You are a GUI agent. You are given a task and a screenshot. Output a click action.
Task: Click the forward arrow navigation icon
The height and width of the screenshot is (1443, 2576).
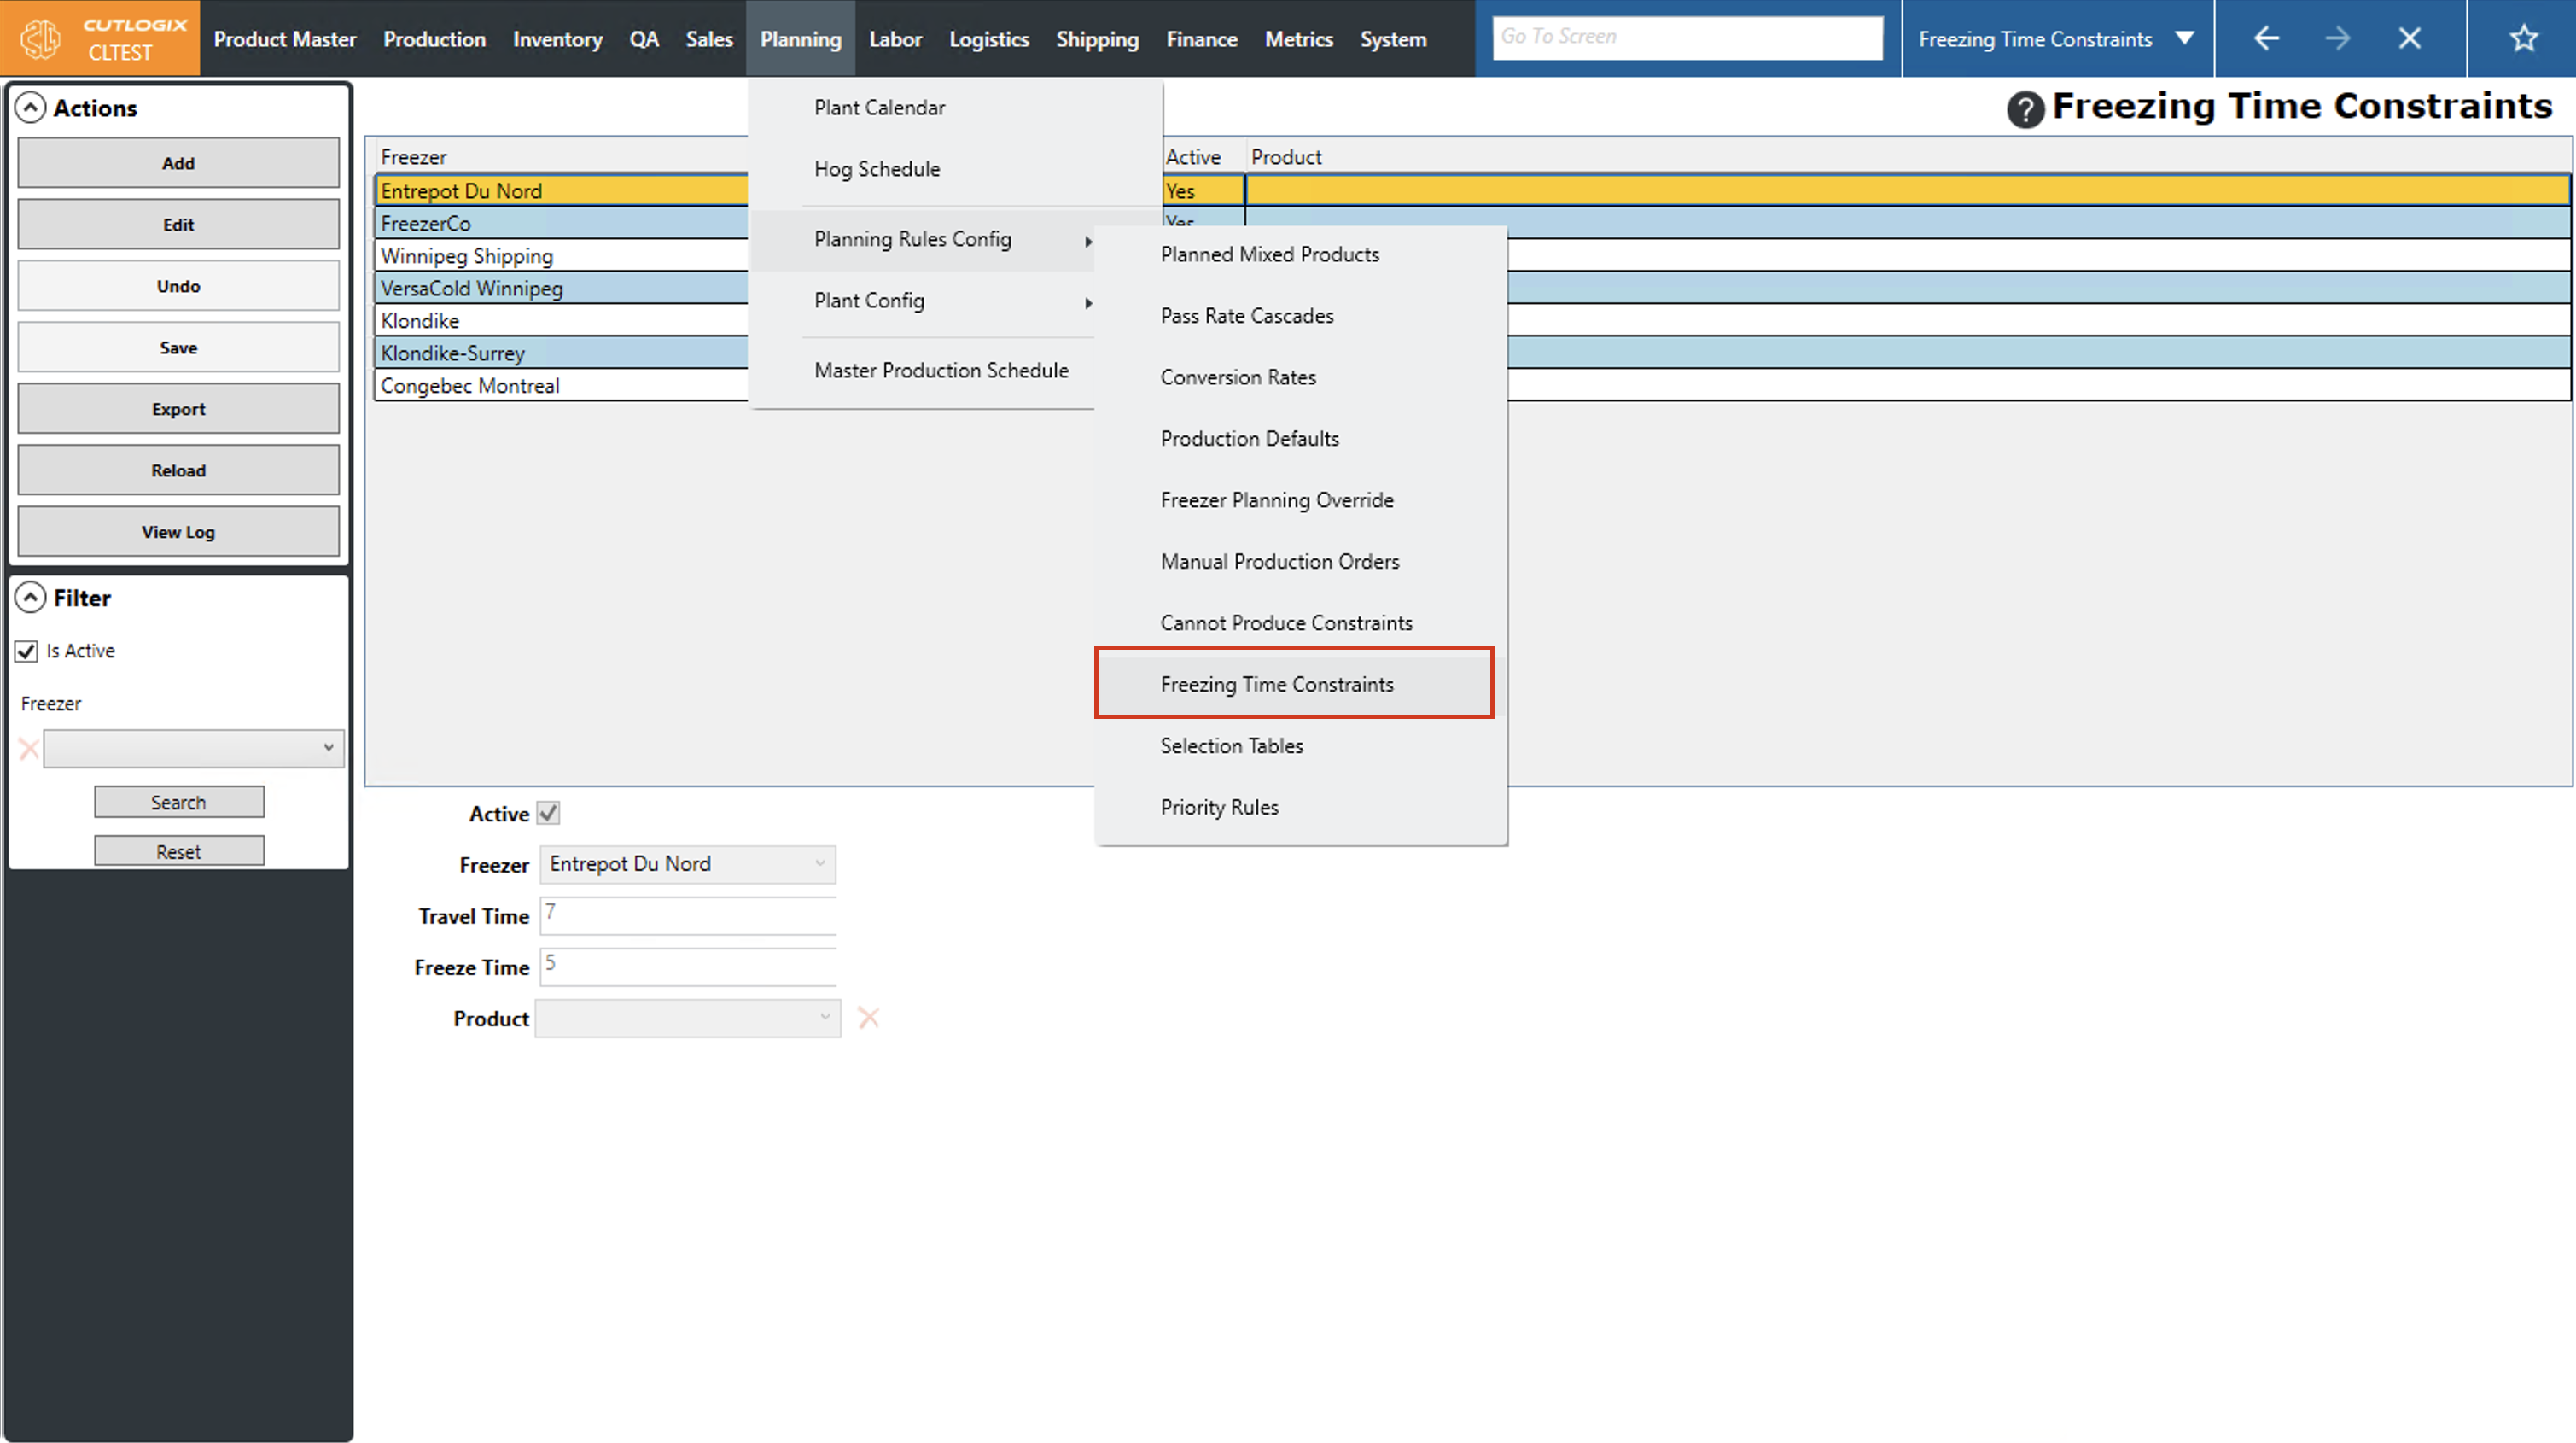coord(2338,39)
